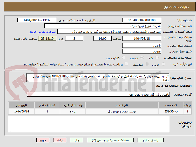
Task: Click the remaining time field 23:18:19
Action: [x=47, y=38]
